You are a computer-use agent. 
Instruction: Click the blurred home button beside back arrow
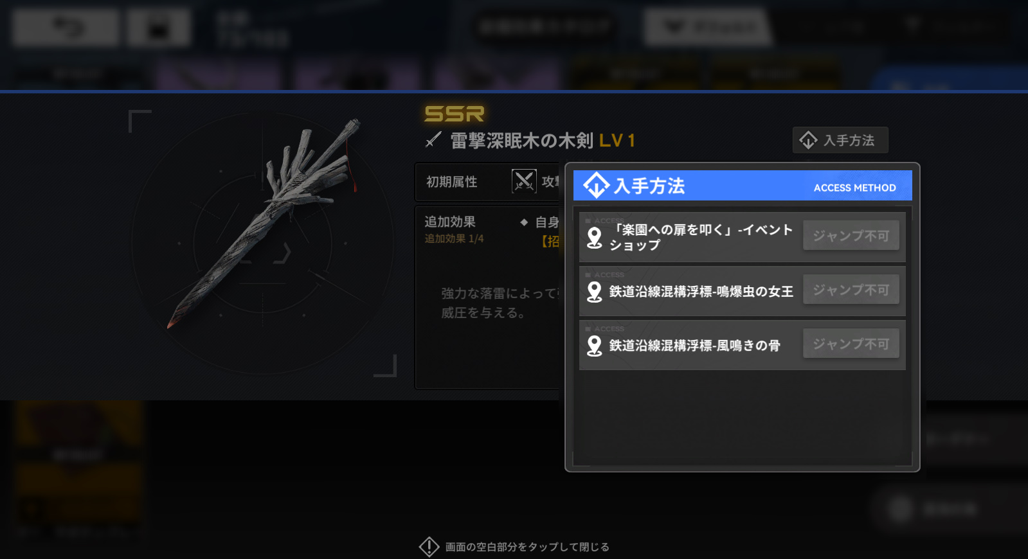click(159, 28)
